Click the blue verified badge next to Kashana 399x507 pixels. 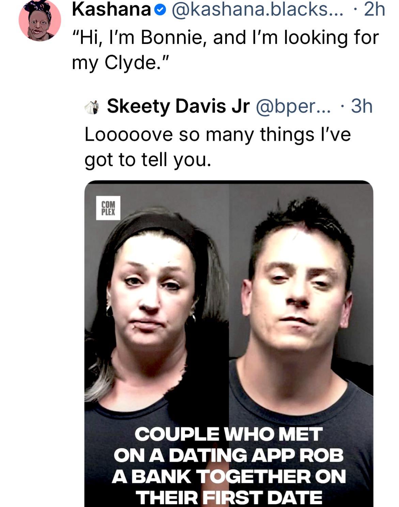(159, 11)
